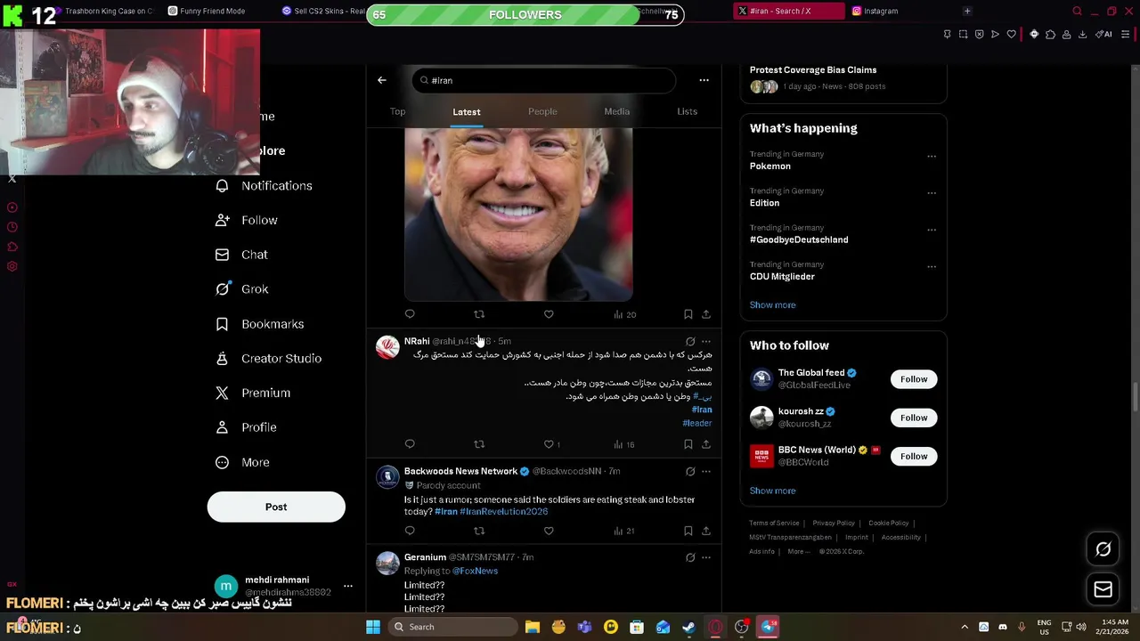Open File Explorer from taskbar

pyautogui.click(x=533, y=627)
